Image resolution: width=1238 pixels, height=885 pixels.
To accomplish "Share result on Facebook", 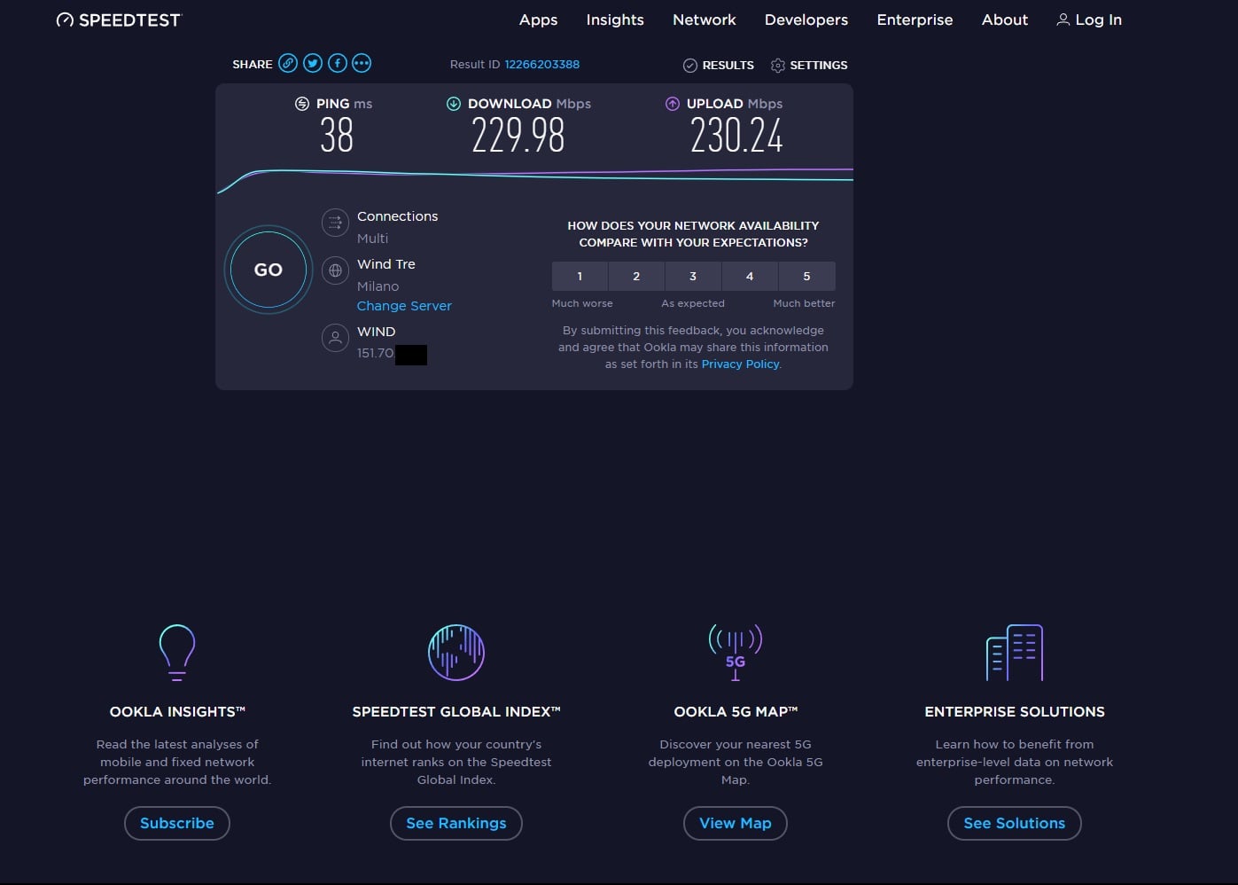I will pyautogui.click(x=337, y=63).
